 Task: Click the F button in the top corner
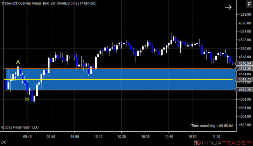coord(249,4)
